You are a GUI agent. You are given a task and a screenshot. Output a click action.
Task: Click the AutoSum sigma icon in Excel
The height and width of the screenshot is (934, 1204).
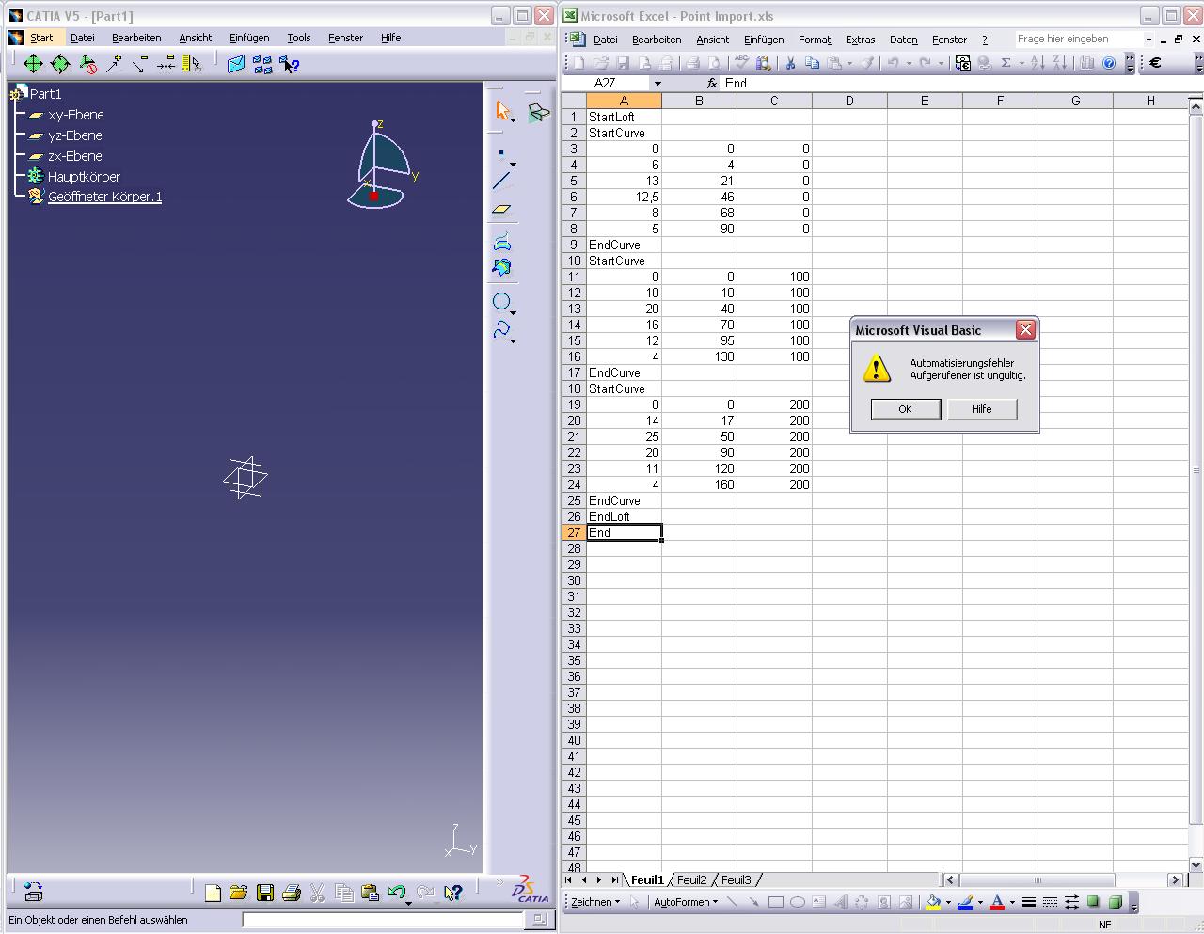1006,63
